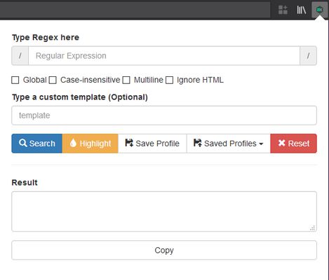Click the Save Profile label
Screen dimensions: 329x280
(x=157, y=143)
